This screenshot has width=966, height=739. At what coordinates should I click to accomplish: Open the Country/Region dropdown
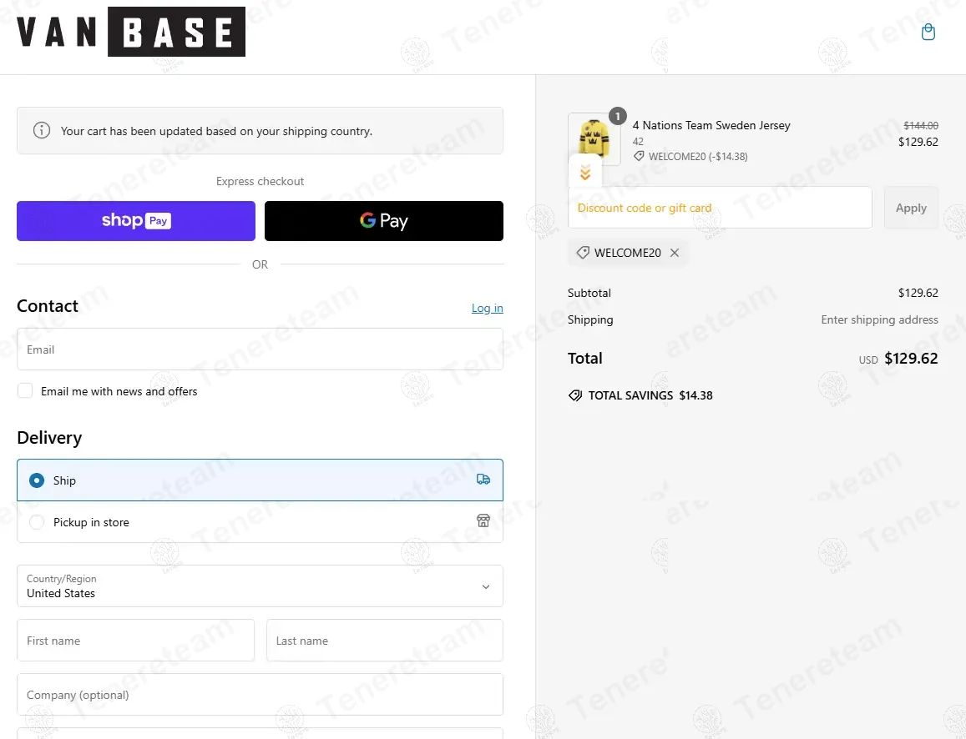pyautogui.click(x=260, y=586)
